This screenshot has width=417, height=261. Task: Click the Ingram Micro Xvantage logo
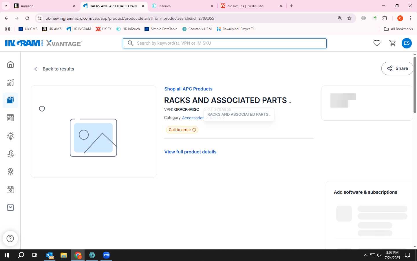click(43, 43)
